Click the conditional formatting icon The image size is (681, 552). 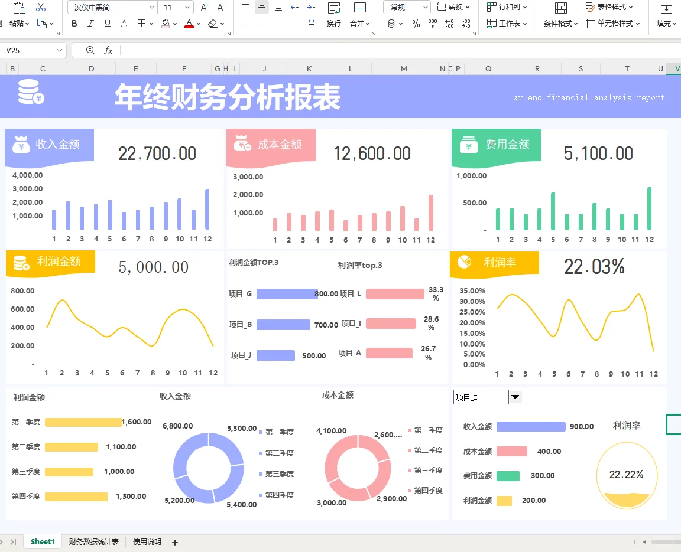[560, 7]
